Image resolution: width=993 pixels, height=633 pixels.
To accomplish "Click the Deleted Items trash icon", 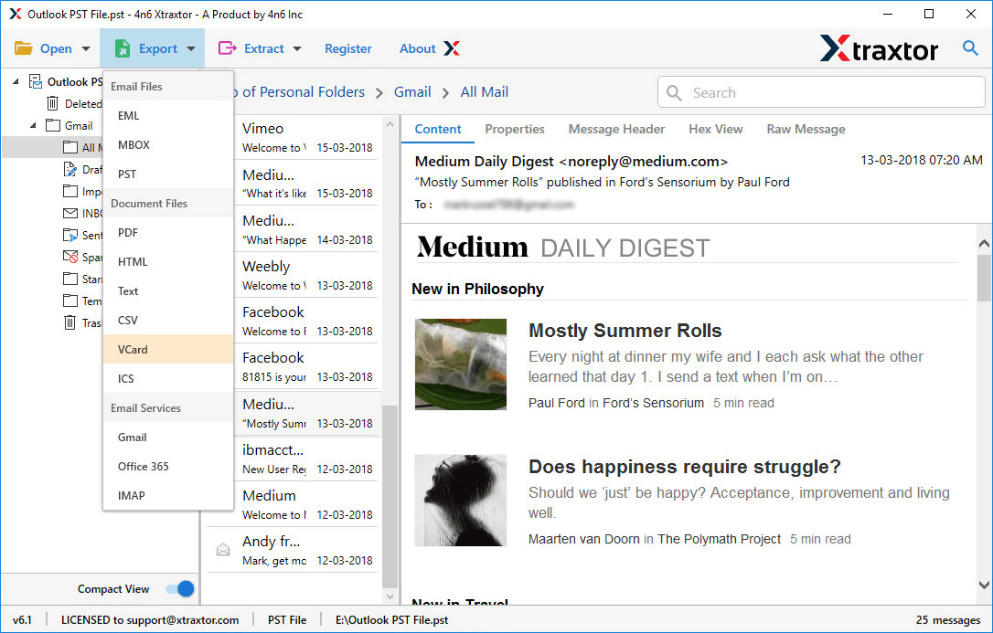I will point(53,104).
